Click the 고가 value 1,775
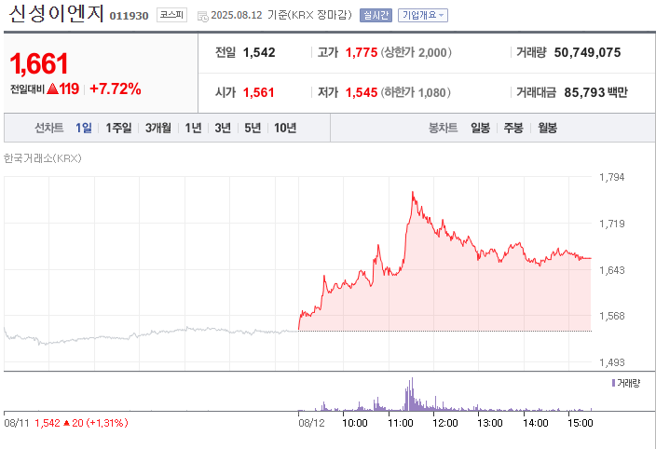The width and height of the screenshot is (656, 449). click(x=362, y=52)
